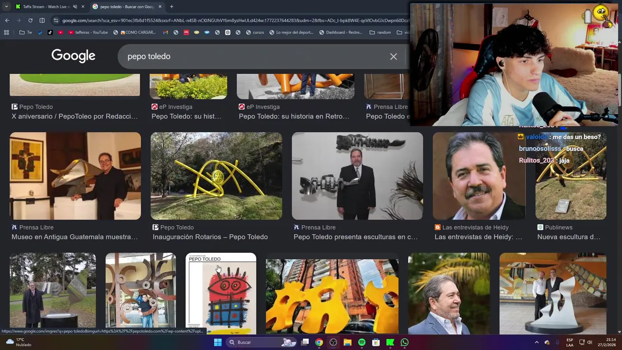Open the rusty metal sculpture thumbnail
This screenshot has height=350, width=622.
pos(141,294)
